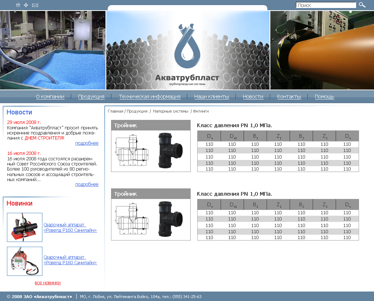Focus the Поиск search field
The width and height of the screenshot is (374, 301).
click(326, 5)
